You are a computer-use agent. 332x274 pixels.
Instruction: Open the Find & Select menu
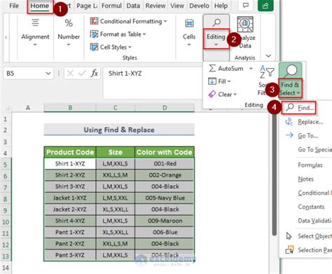290,88
